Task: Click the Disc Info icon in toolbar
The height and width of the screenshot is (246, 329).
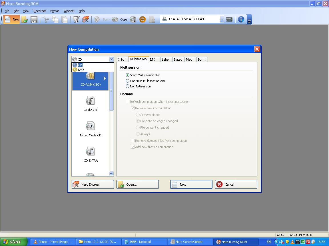Action: [x=133, y=19]
